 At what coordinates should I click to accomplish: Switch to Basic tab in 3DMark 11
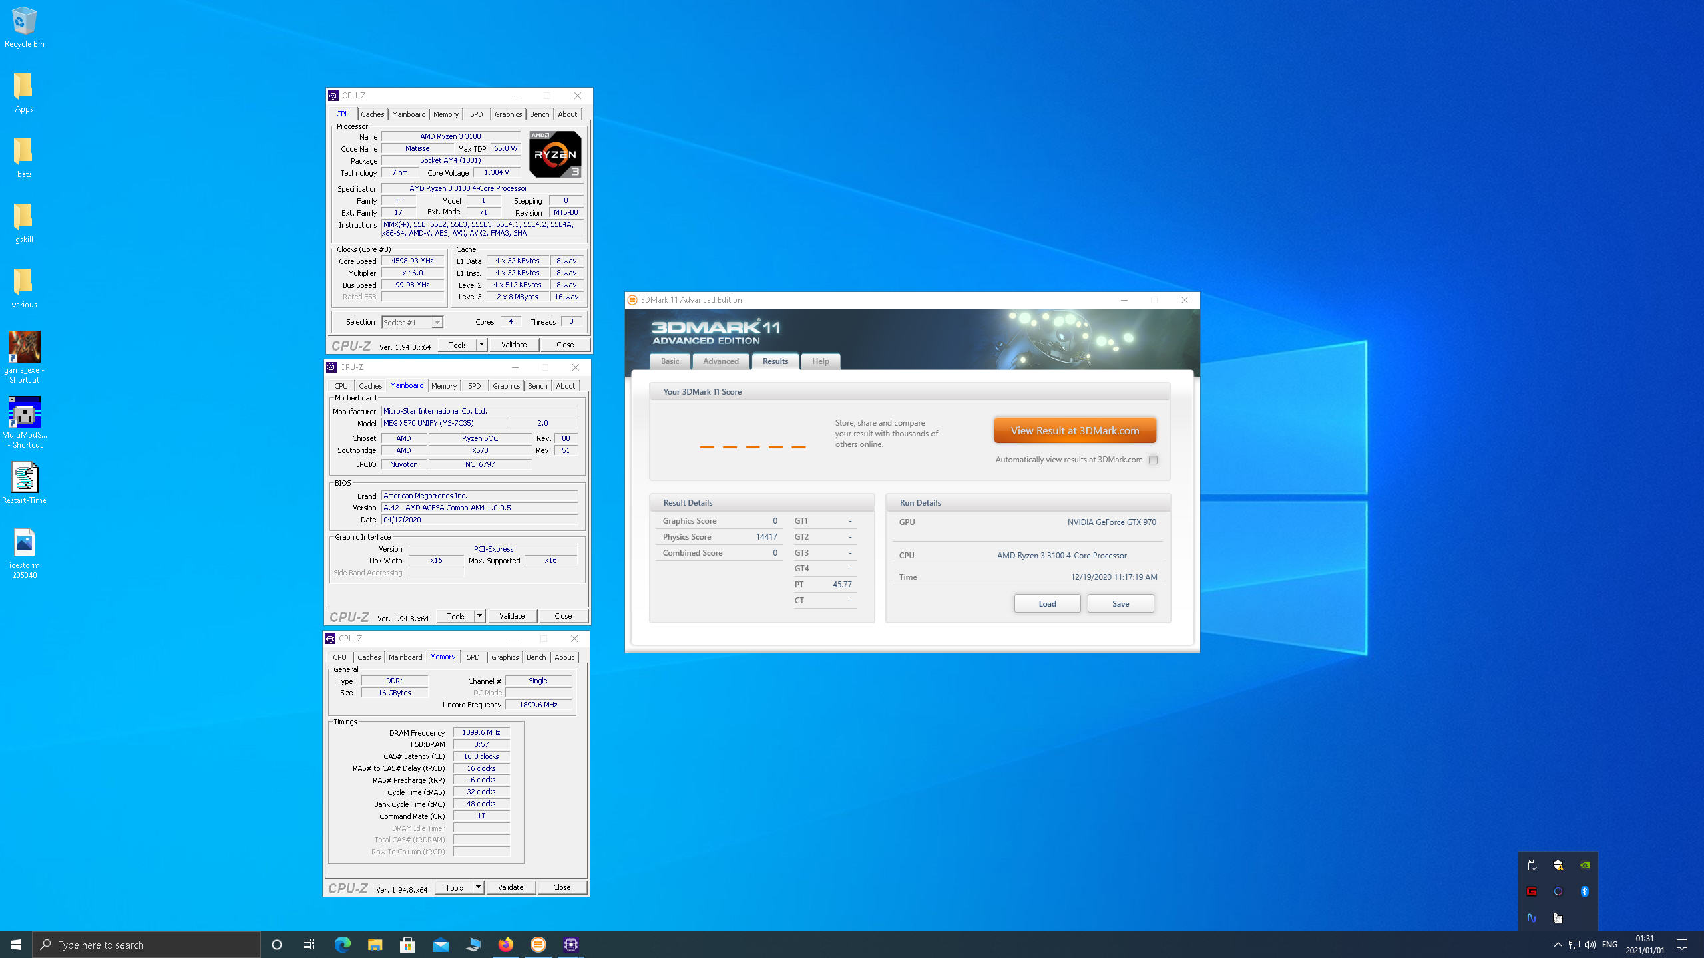[670, 361]
